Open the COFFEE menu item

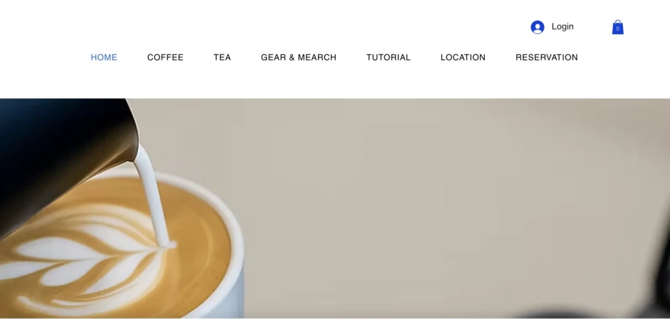coord(166,57)
